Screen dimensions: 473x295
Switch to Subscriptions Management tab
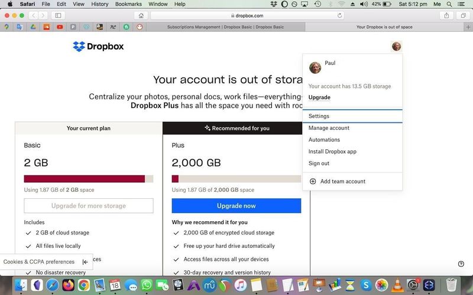(225, 27)
